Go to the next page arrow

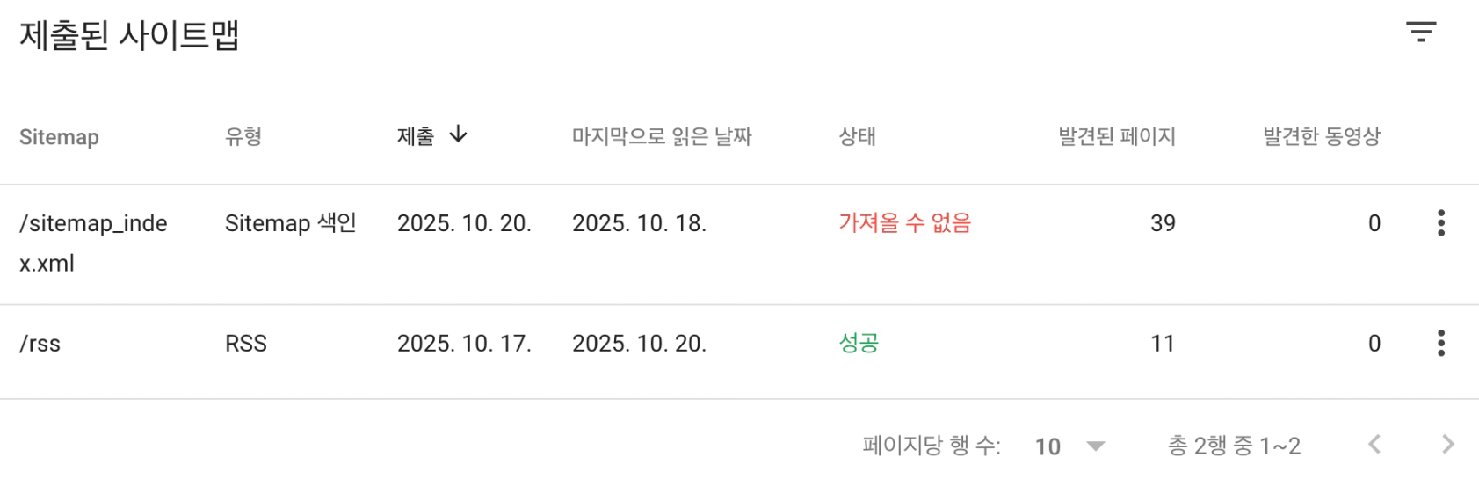tap(1447, 445)
